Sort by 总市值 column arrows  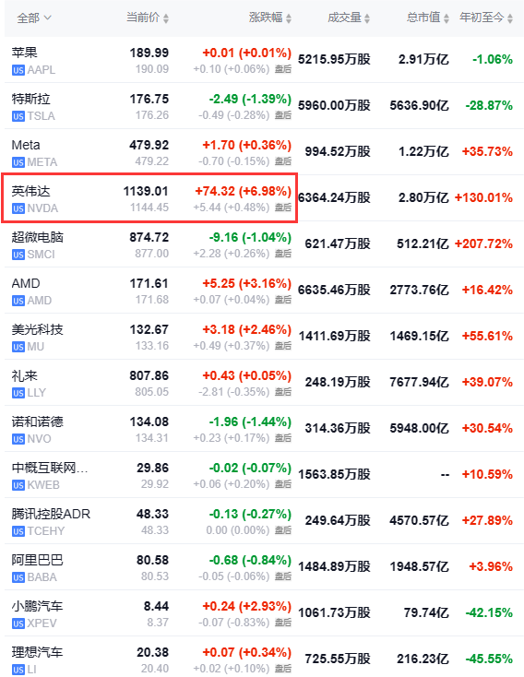tap(447, 18)
